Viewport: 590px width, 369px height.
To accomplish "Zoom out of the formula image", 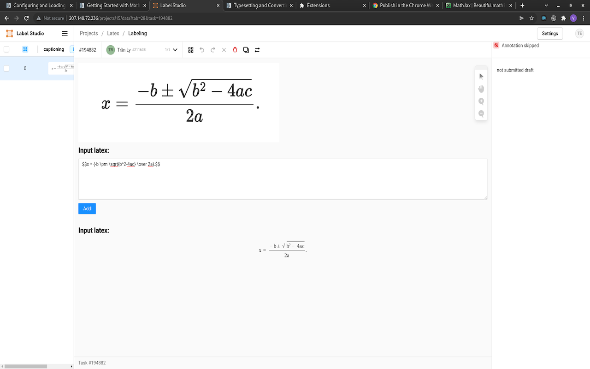I will click(481, 113).
